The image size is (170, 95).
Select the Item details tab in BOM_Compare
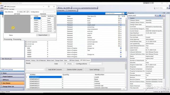tap(12, 9)
